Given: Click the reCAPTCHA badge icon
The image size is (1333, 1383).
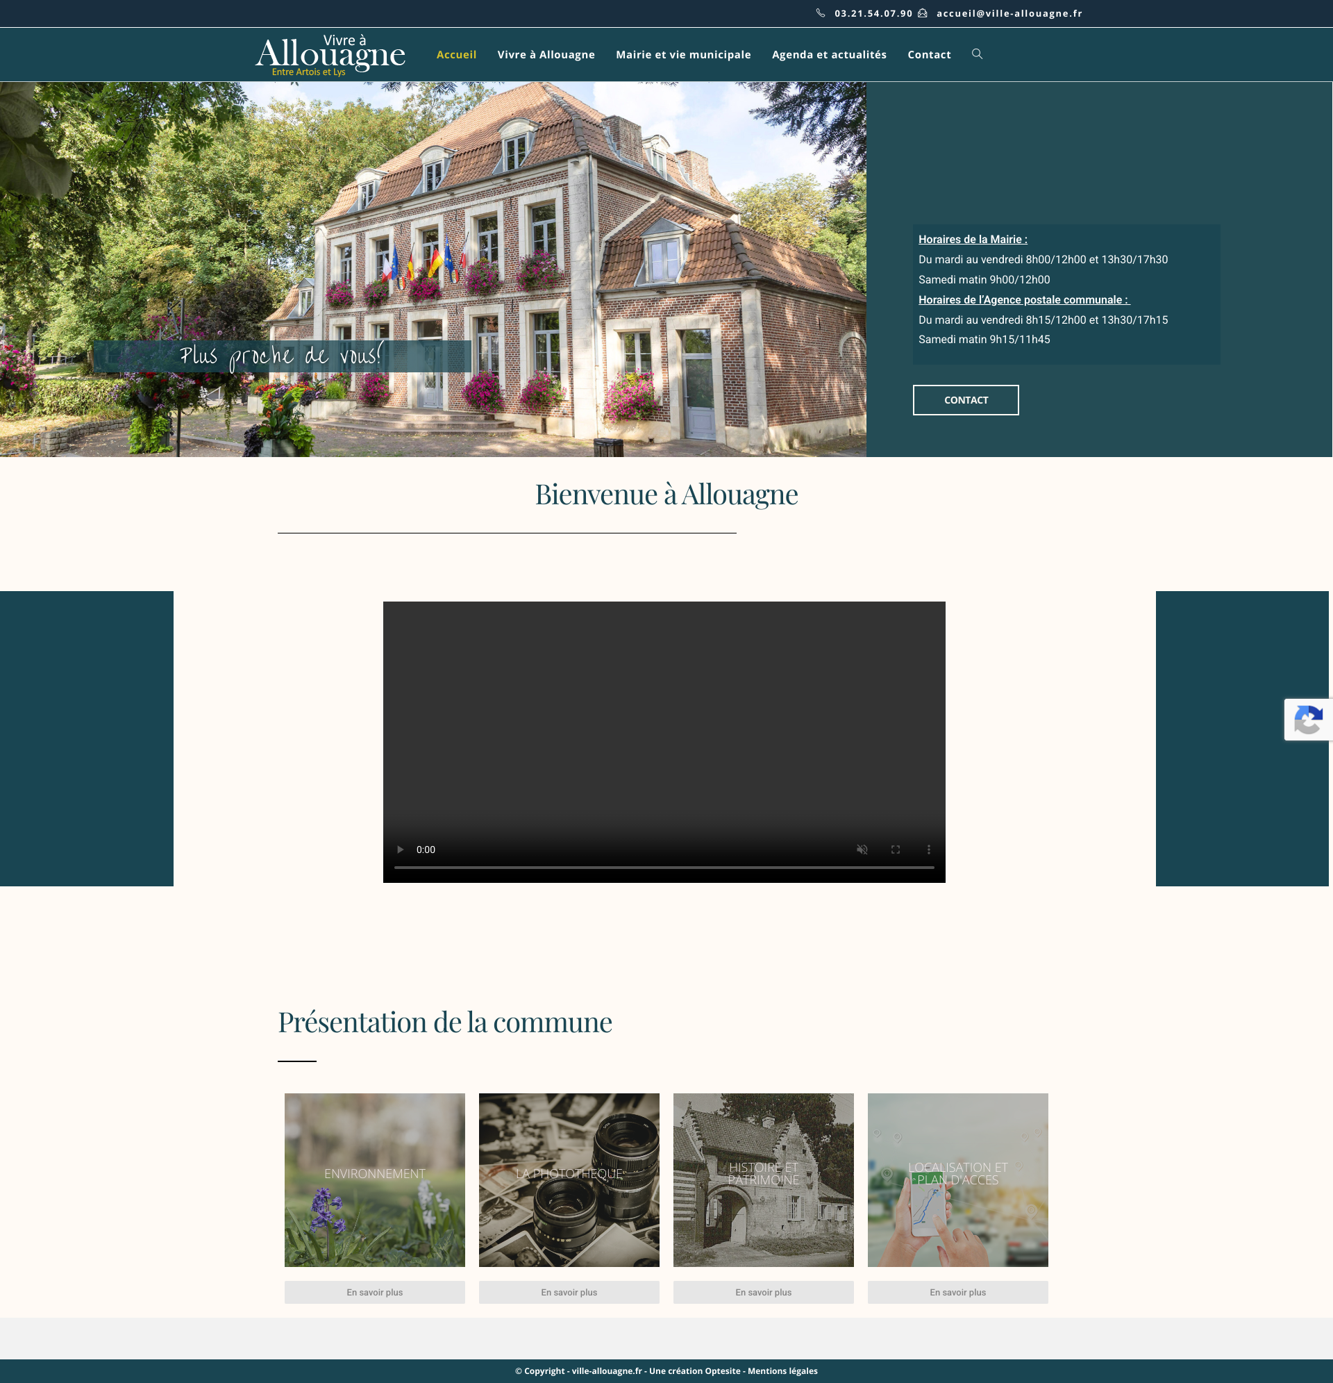Looking at the screenshot, I should [x=1308, y=720].
